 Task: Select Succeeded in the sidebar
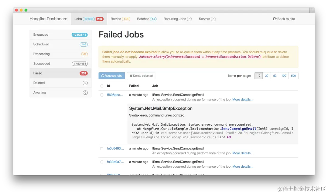60,64
